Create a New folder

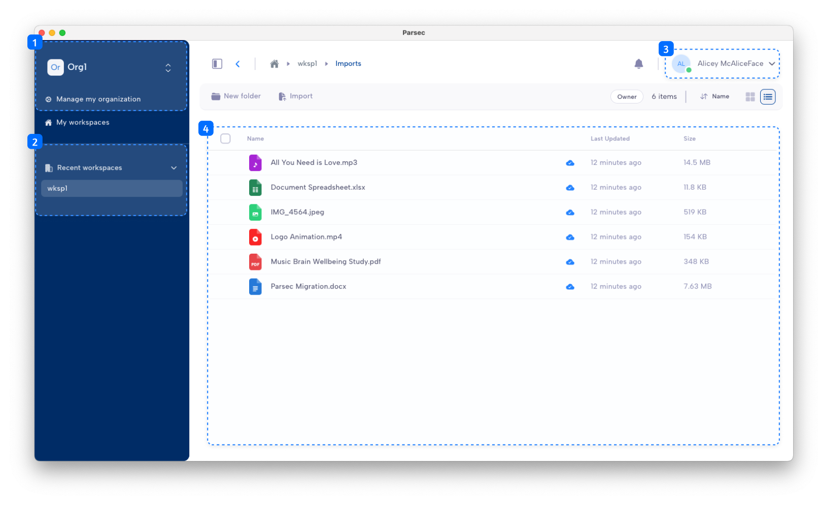click(x=236, y=96)
